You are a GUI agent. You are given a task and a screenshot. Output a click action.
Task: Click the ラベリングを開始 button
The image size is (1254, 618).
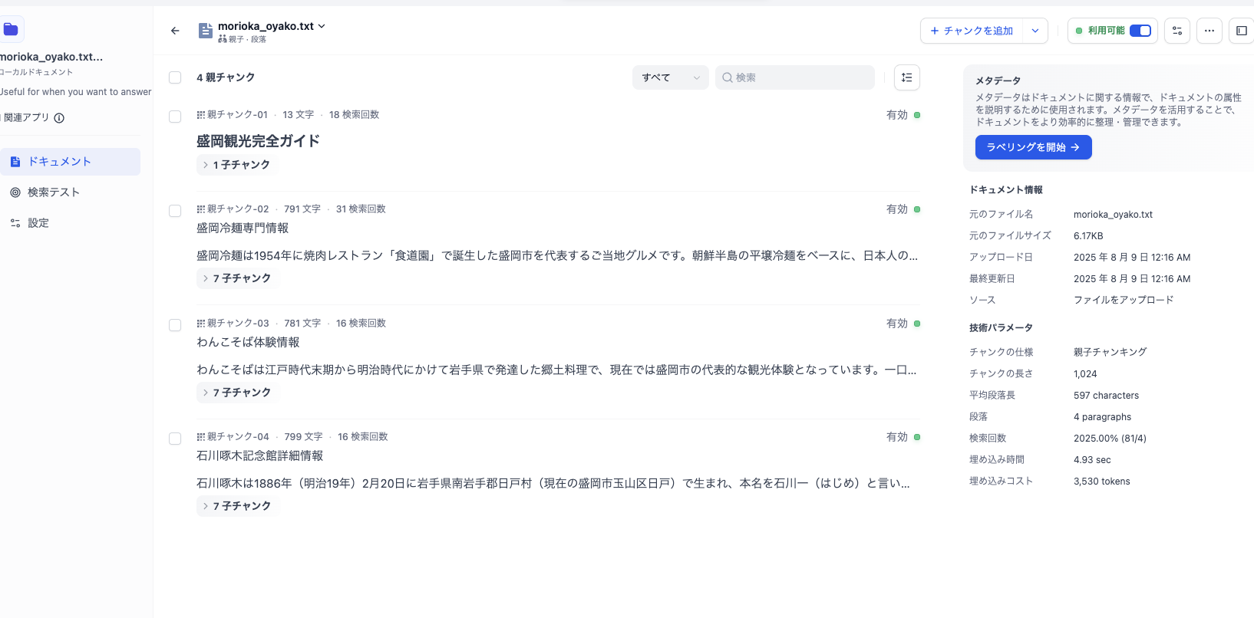click(x=1033, y=147)
